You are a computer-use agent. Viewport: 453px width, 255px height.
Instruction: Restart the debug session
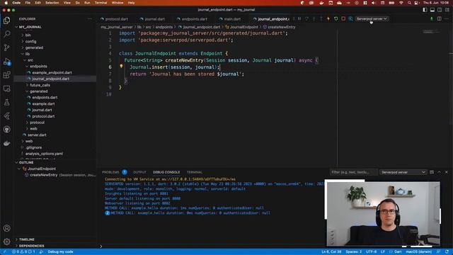(x=336, y=19)
